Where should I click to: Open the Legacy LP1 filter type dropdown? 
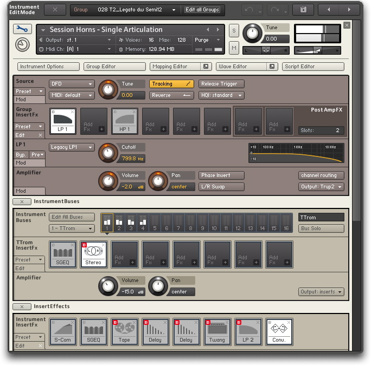pyautogui.click(x=72, y=147)
